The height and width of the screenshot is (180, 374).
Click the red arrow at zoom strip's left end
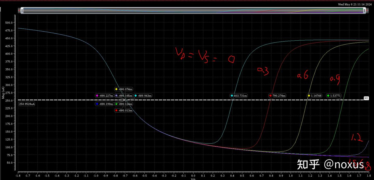(19, 10)
